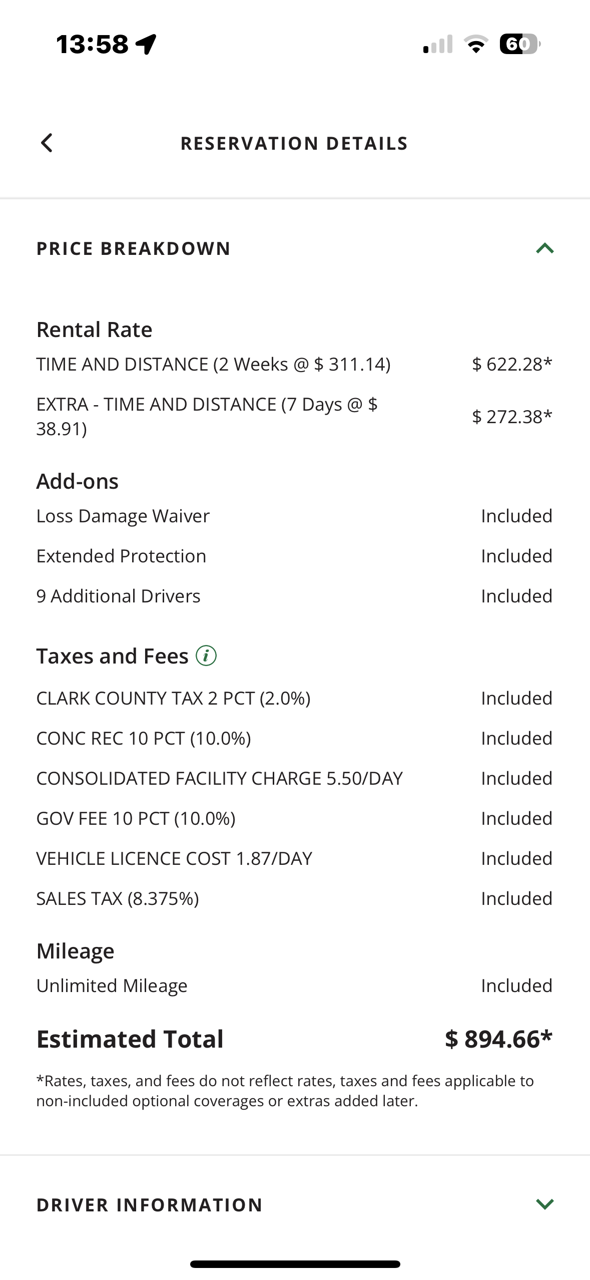Viewport: 590px width, 1280px height.
Task: Tap the Price Breakdown heading
Action: (134, 249)
